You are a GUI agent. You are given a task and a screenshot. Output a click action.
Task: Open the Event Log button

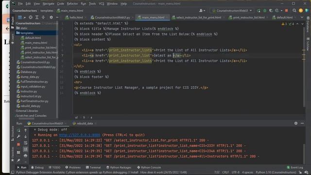tap(295, 167)
